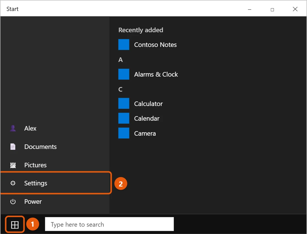Click the blue Calendar tile icon
Image resolution: width=307 pixels, height=234 pixels.
tap(124, 118)
